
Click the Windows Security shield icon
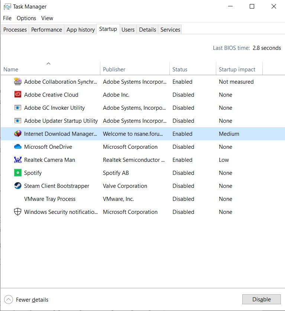pyautogui.click(x=17, y=212)
